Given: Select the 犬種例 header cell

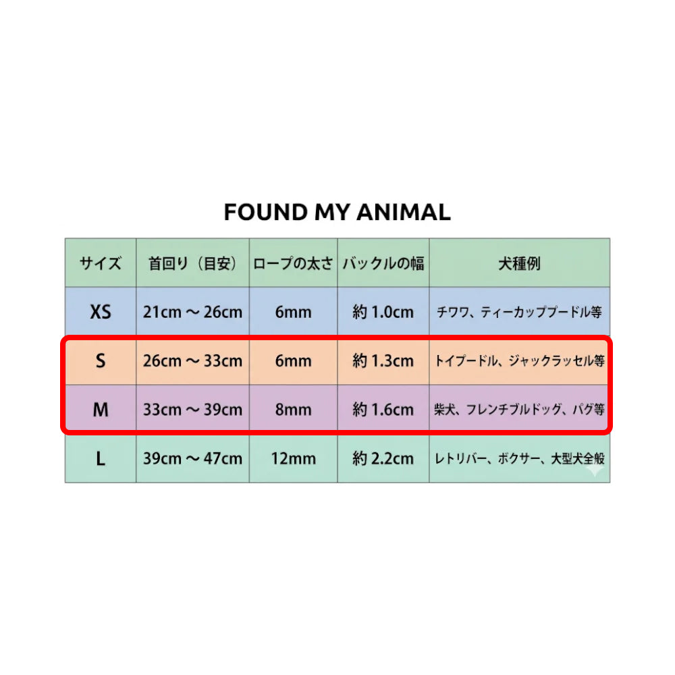Looking at the screenshot, I should pyautogui.click(x=520, y=263).
